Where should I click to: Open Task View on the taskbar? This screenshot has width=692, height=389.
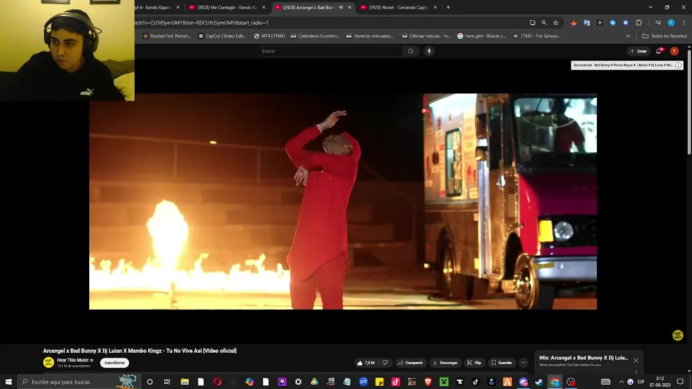pyautogui.click(x=167, y=382)
